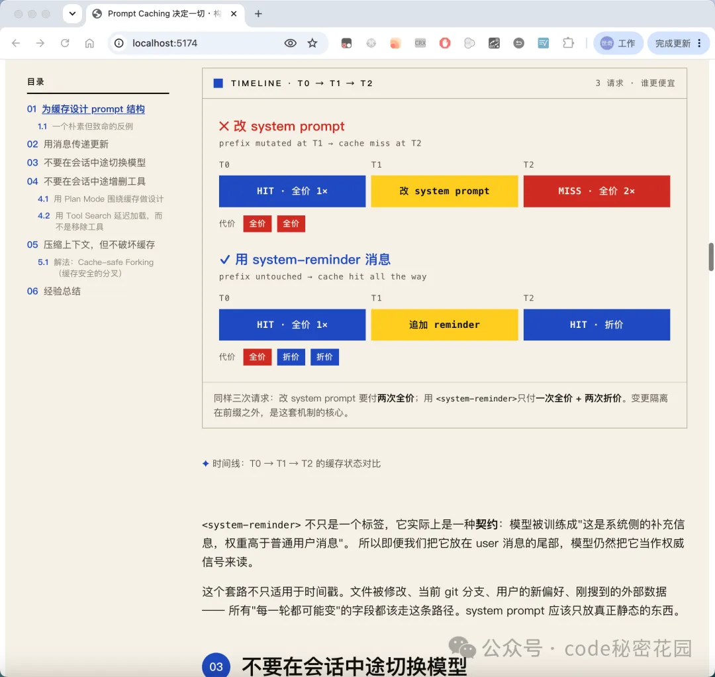Click the 目录 sidebar heading
Image resolution: width=715 pixels, height=677 pixels.
click(x=36, y=81)
